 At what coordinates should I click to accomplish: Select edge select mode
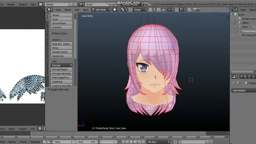click(x=154, y=10)
